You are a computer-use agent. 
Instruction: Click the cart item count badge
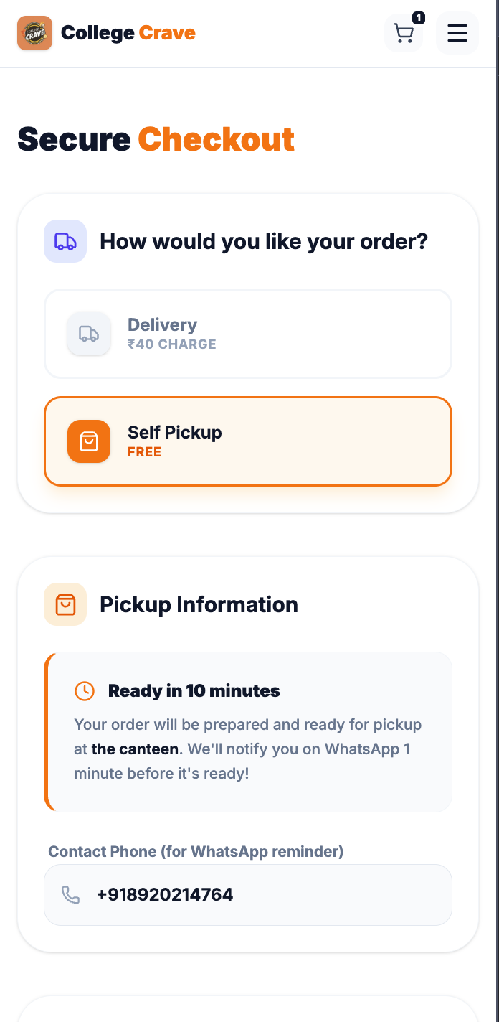[419, 18]
